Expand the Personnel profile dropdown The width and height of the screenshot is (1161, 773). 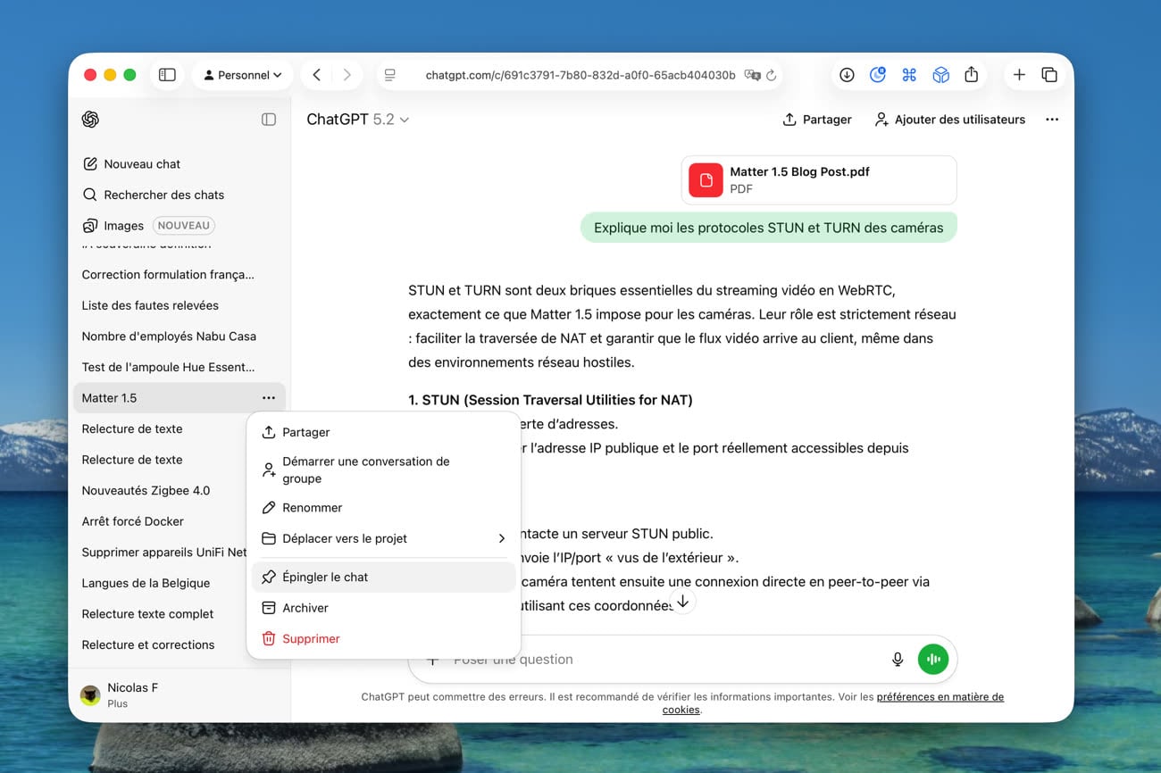[x=242, y=75]
